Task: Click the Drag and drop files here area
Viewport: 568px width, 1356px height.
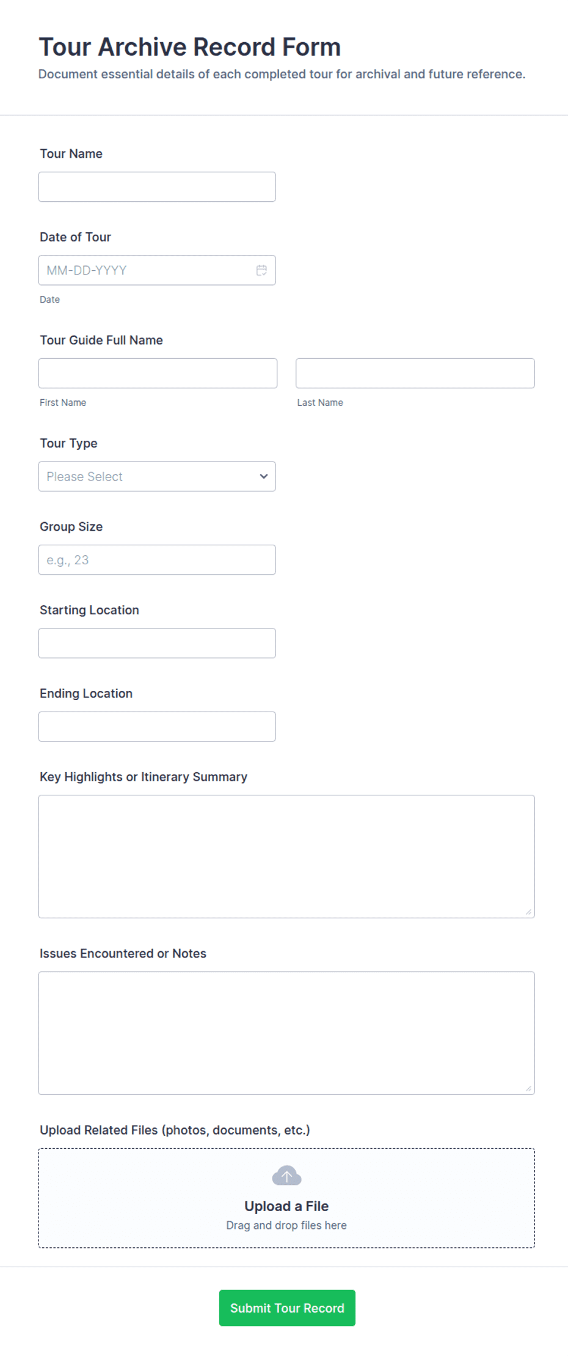Action: pos(286,1225)
